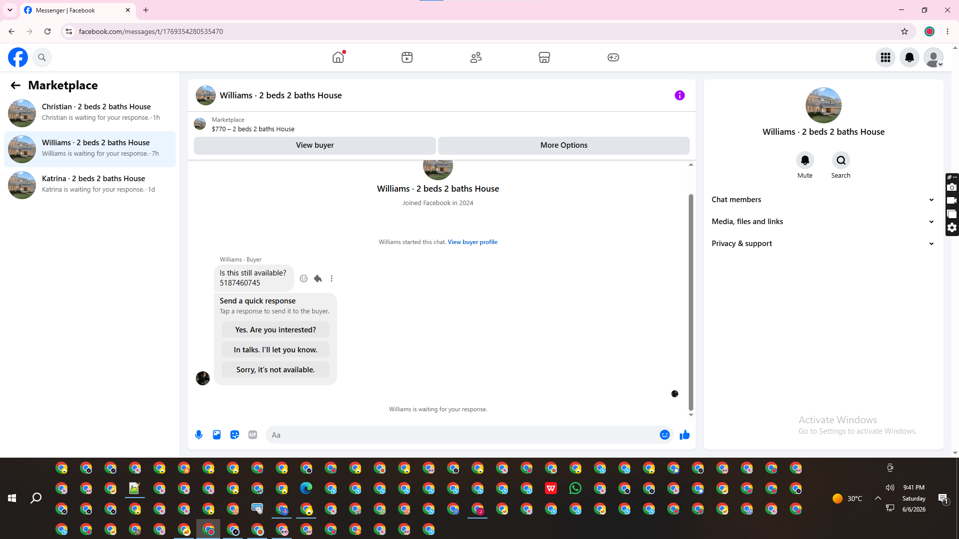Go to the Home feed icon

pos(338,57)
